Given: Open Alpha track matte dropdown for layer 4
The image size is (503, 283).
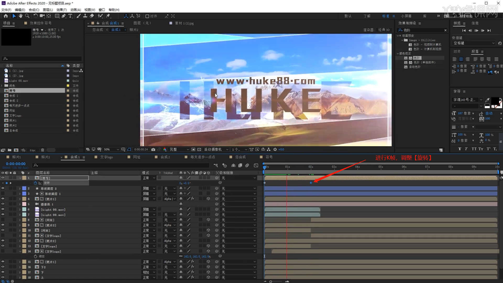Looking at the screenshot, I should 170,199.
